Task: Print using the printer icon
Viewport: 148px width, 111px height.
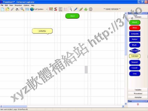Action: coord(17,9)
